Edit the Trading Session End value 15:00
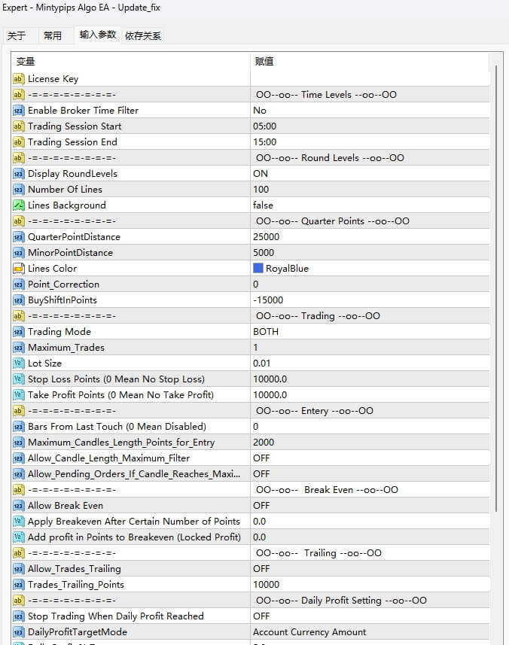 pos(370,142)
